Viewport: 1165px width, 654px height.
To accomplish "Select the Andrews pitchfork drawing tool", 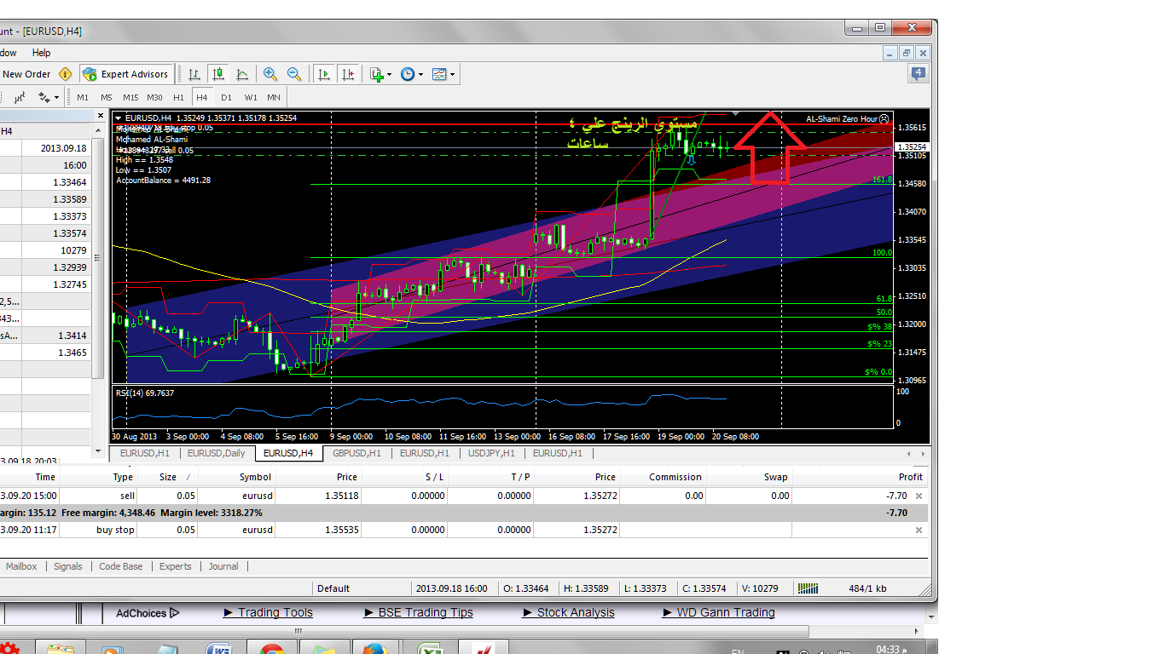I will tap(20, 97).
